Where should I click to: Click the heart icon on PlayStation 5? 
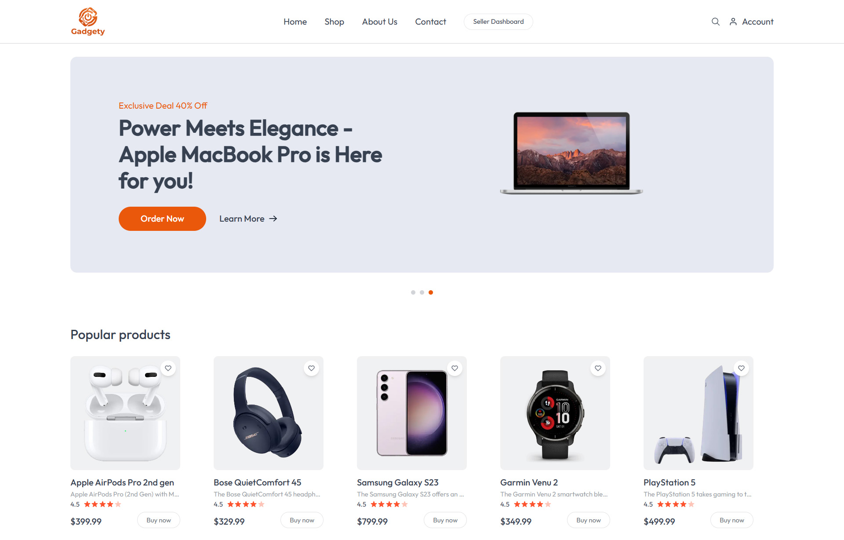coord(742,368)
